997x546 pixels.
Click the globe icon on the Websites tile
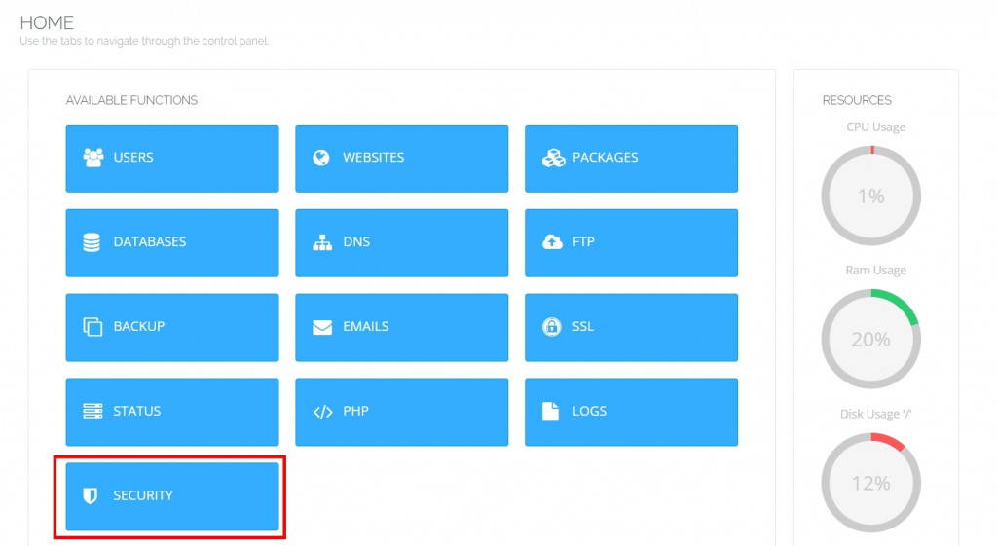point(321,158)
